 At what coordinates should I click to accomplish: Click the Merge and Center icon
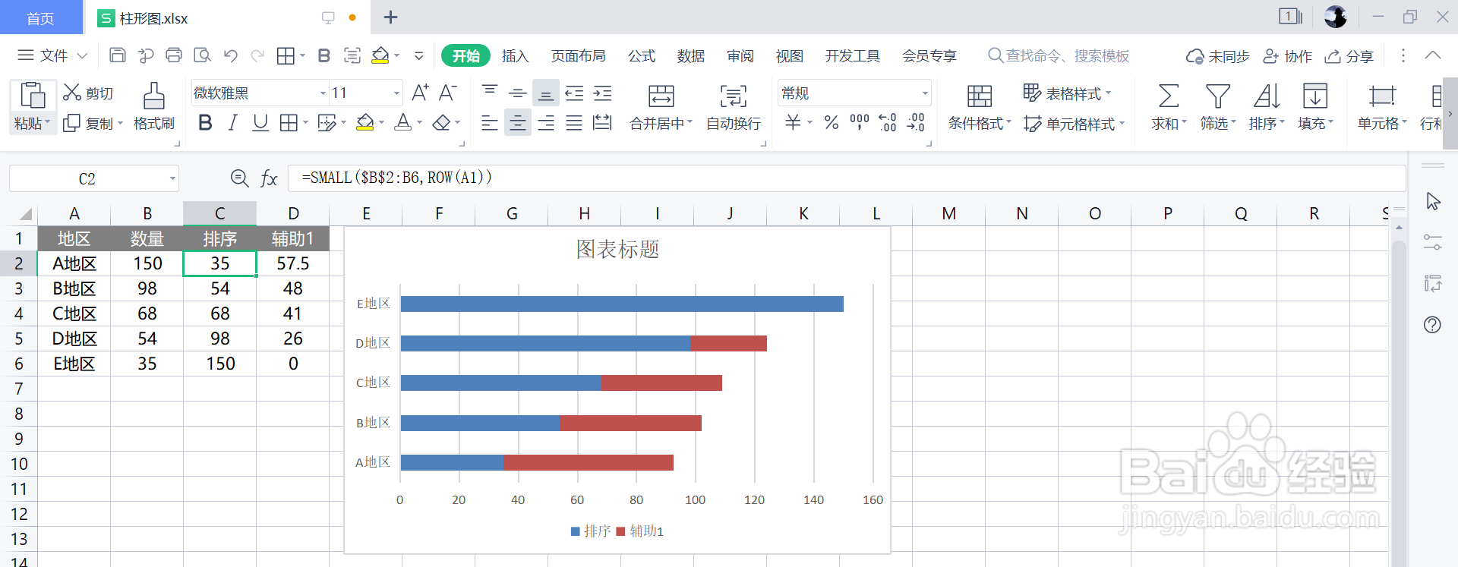click(x=661, y=96)
